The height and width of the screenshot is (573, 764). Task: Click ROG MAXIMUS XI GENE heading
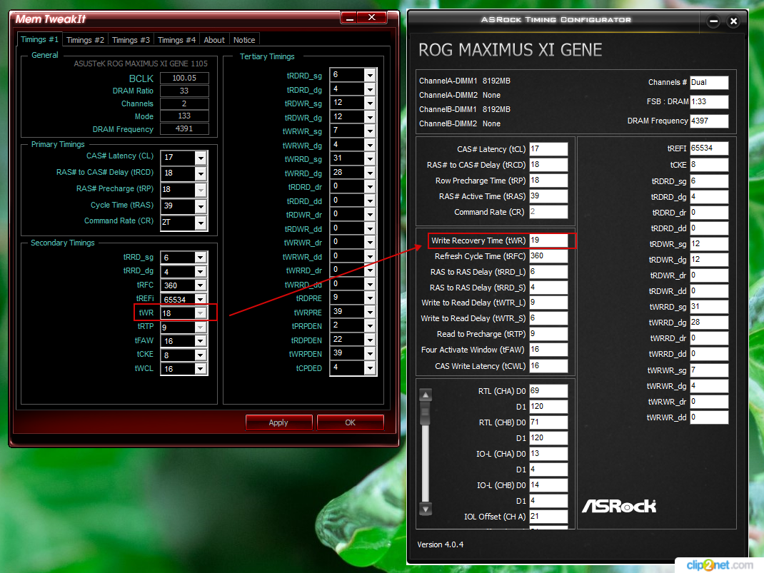(x=510, y=50)
